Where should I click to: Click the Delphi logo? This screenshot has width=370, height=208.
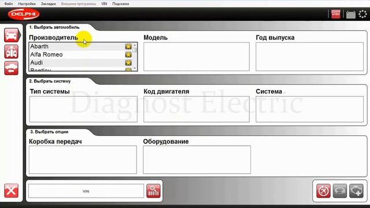pyautogui.click(x=24, y=14)
